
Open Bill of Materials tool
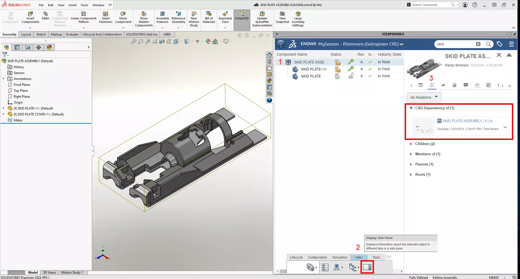(209, 18)
